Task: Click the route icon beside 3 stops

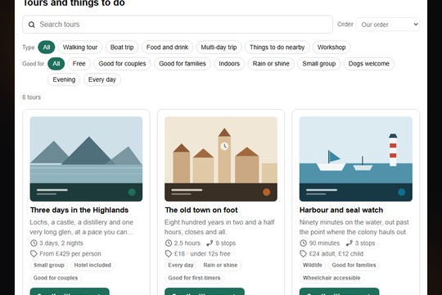Action: coord(350,243)
